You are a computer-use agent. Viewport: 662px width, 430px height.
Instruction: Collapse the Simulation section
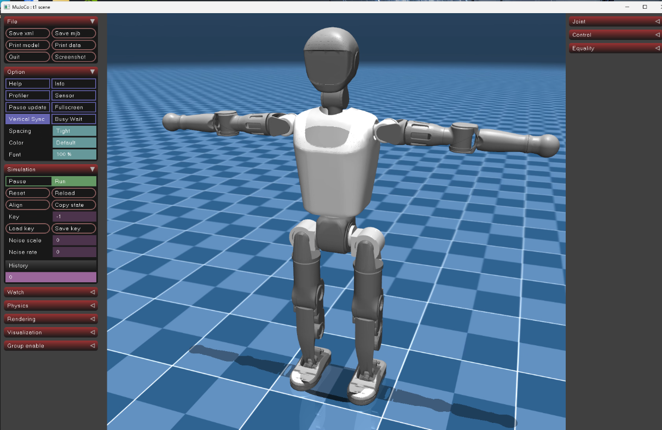[51, 170]
